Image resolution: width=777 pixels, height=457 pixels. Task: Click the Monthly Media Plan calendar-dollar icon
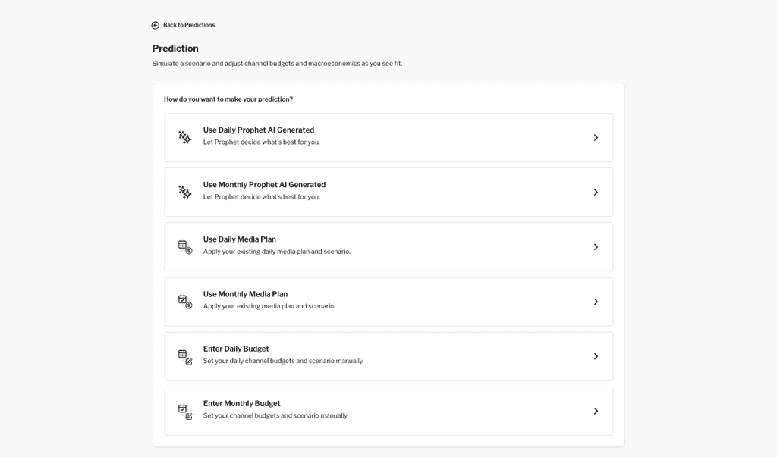click(x=185, y=302)
